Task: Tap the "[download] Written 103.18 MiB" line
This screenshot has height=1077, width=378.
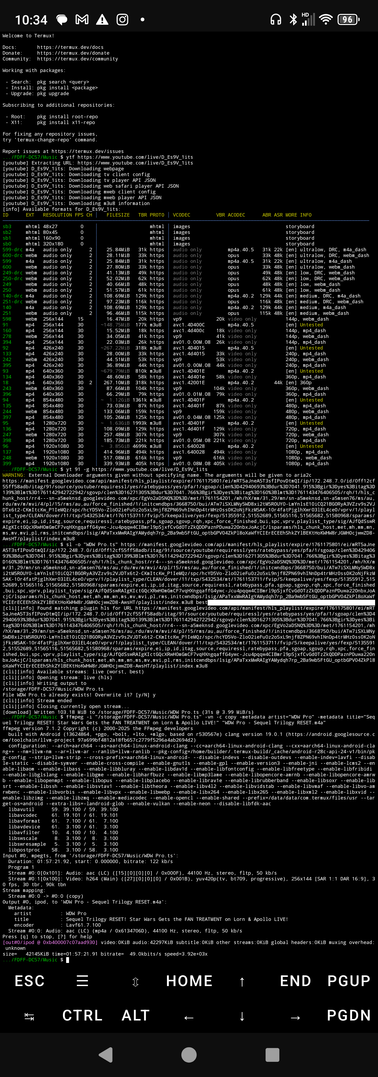Action: [x=128, y=712]
